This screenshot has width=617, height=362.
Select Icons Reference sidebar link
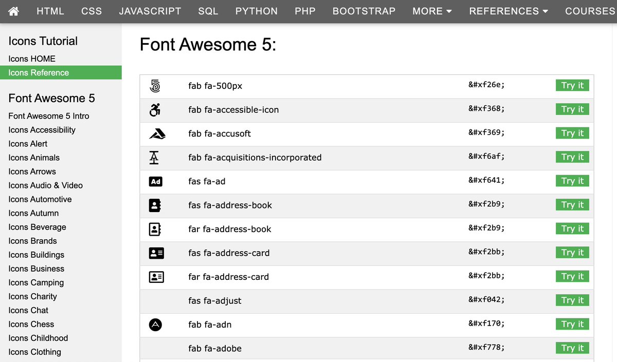[61, 72]
